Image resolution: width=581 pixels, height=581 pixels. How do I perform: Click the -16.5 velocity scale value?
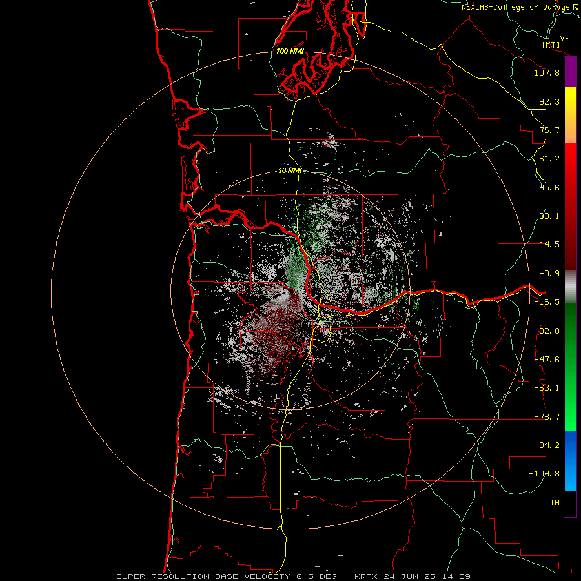tap(547, 302)
